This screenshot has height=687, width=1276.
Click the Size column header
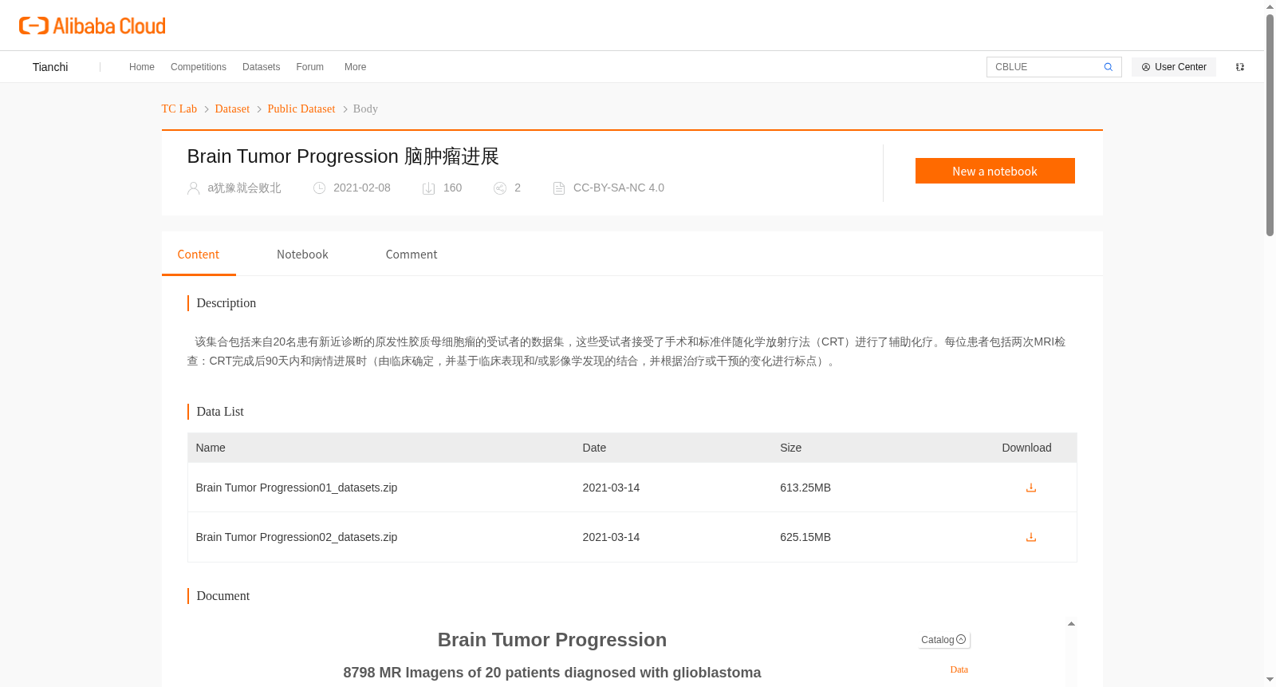tap(790, 448)
